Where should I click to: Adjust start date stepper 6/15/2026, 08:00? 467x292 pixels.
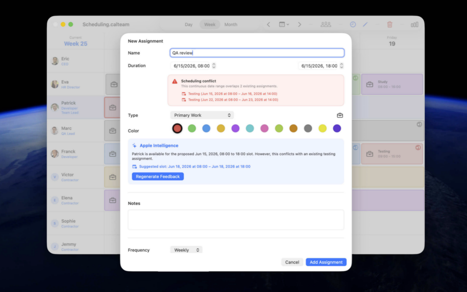tap(214, 66)
